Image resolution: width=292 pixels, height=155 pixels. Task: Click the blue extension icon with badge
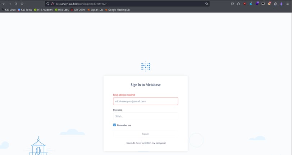coord(251,4)
